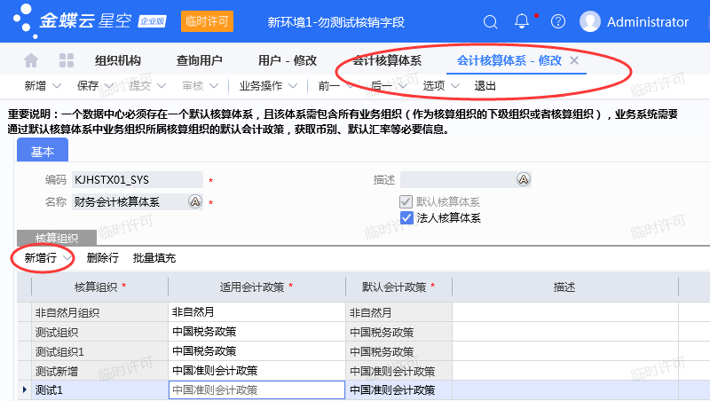The width and height of the screenshot is (710, 401).
Task: Expand the 新增行 dropdown arrow
Action: pos(67,258)
